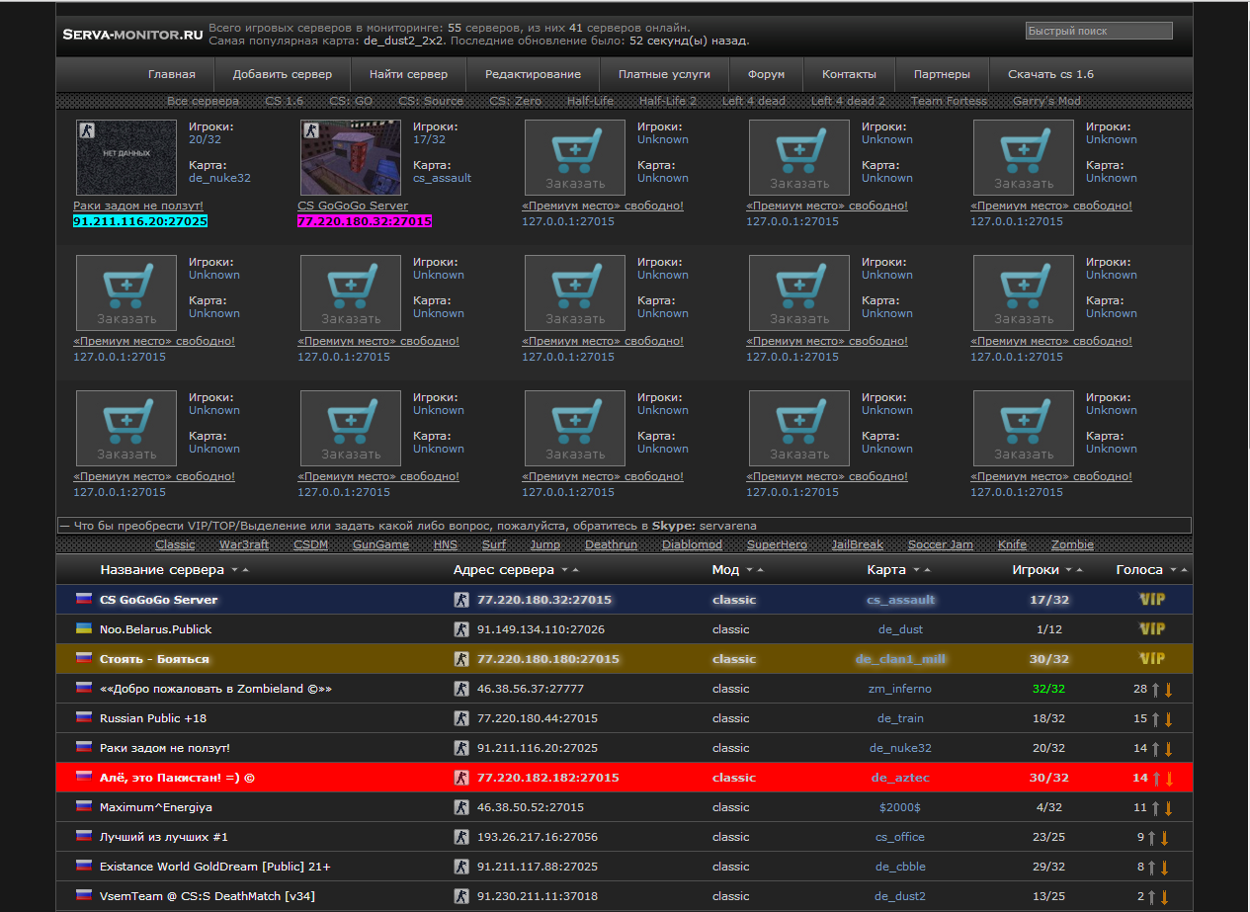Screen dimensions: 1250x912
Task: Filter servers by the Zombie mod link
Action: (1072, 544)
